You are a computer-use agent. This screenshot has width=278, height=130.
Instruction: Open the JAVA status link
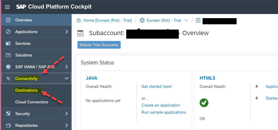tap(92, 78)
